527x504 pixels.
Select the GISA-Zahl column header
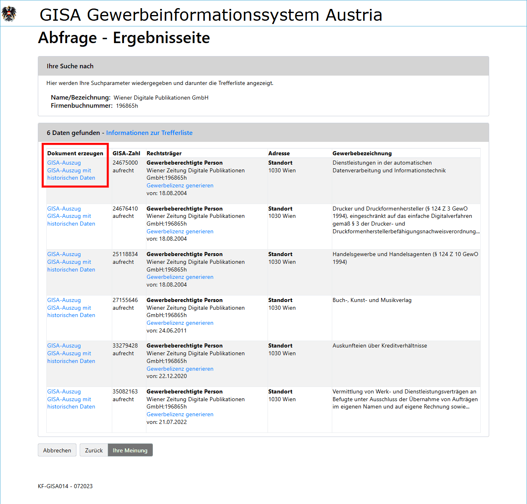point(126,154)
